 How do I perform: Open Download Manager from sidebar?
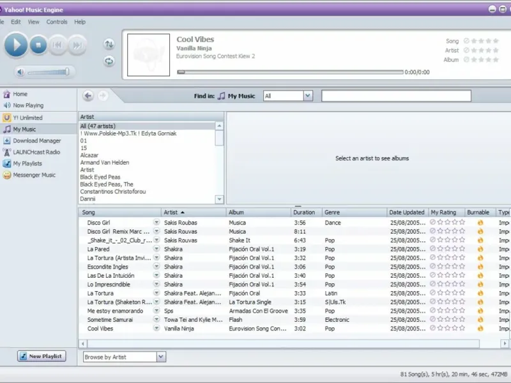pos(36,140)
